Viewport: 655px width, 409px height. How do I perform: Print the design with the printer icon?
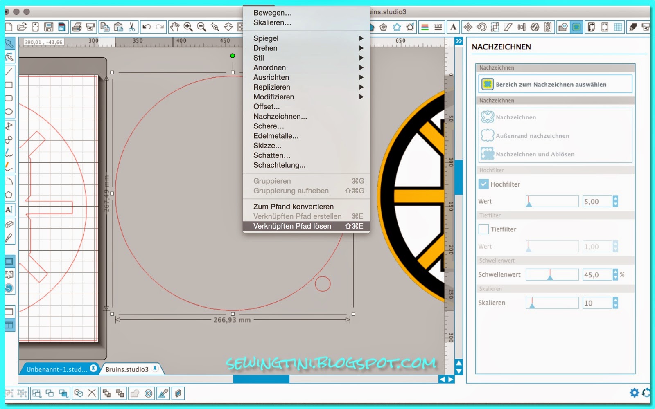point(77,27)
